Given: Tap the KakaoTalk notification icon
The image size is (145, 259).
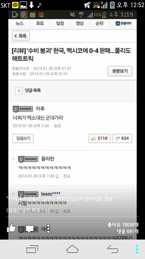Looking at the screenshot, I should tap(15, 5).
